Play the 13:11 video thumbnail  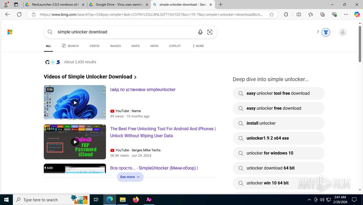pos(75,142)
